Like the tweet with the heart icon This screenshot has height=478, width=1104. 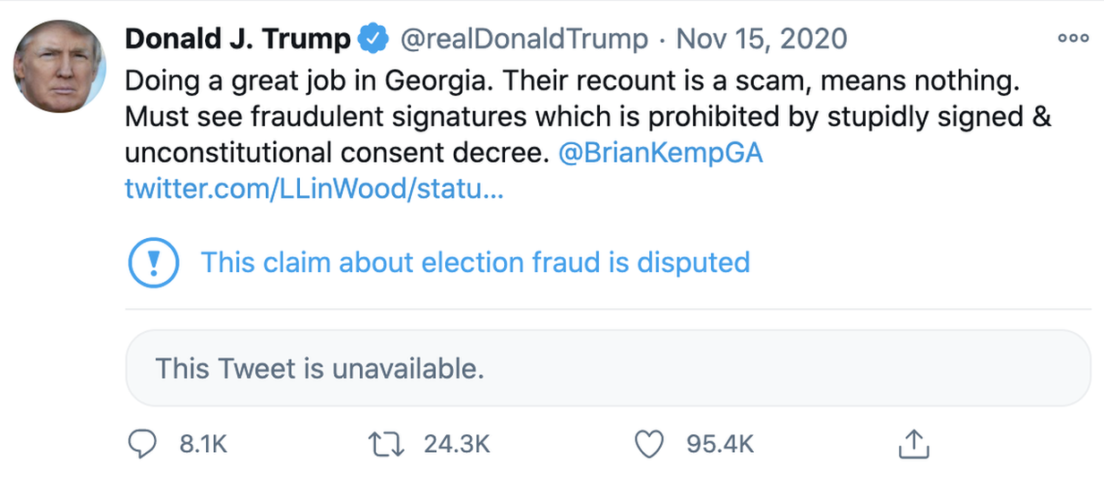(x=647, y=444)
